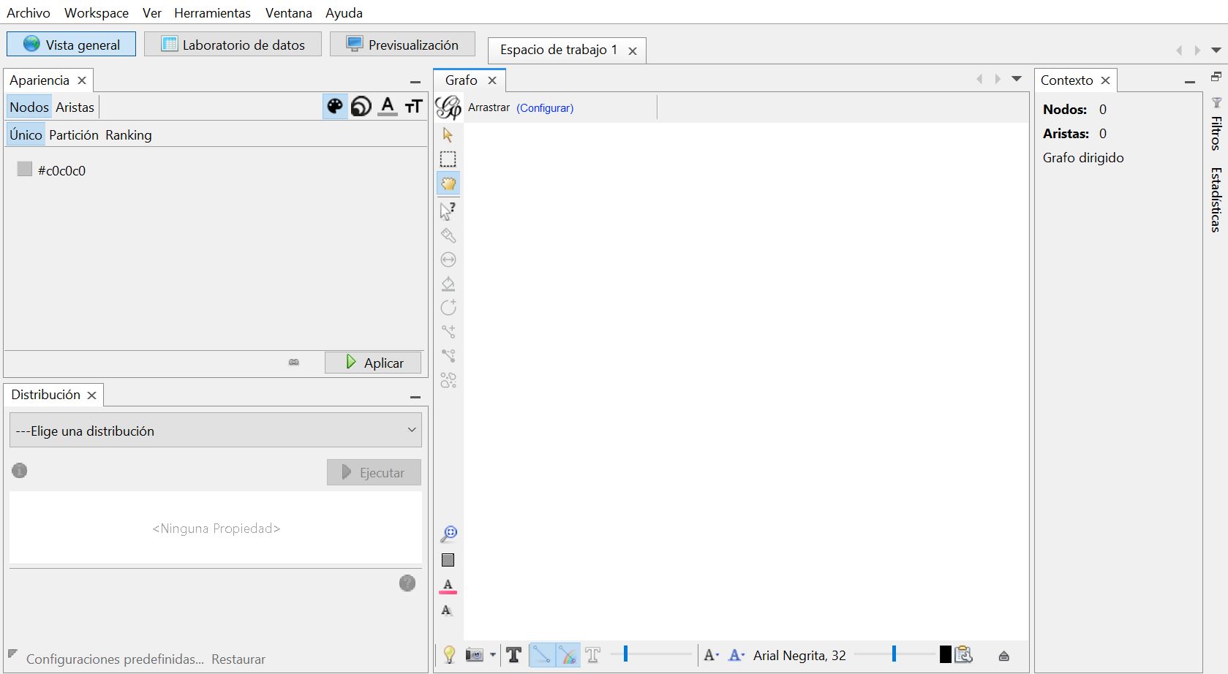Select the rectangle selection tool
The height and width of the screenshot is (674, 1228).
(448, 159)
